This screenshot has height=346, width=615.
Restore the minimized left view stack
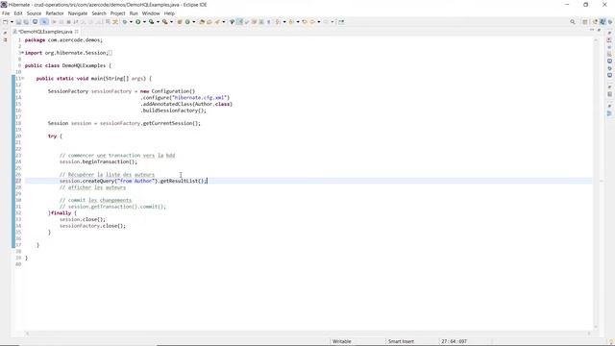tap(5, 34)
